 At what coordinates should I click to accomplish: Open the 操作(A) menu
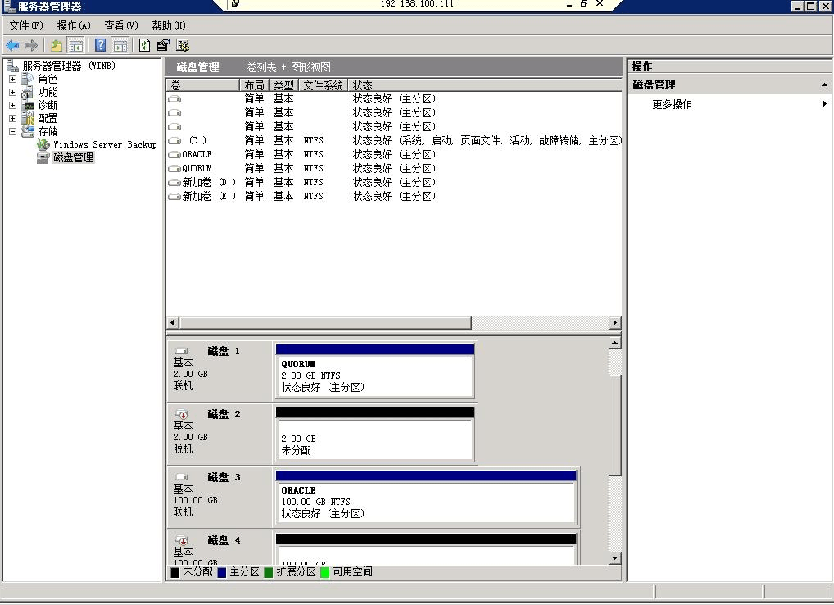[x=74, y=25]
